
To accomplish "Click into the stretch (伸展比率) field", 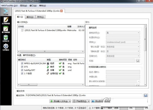I will (123, 77).
